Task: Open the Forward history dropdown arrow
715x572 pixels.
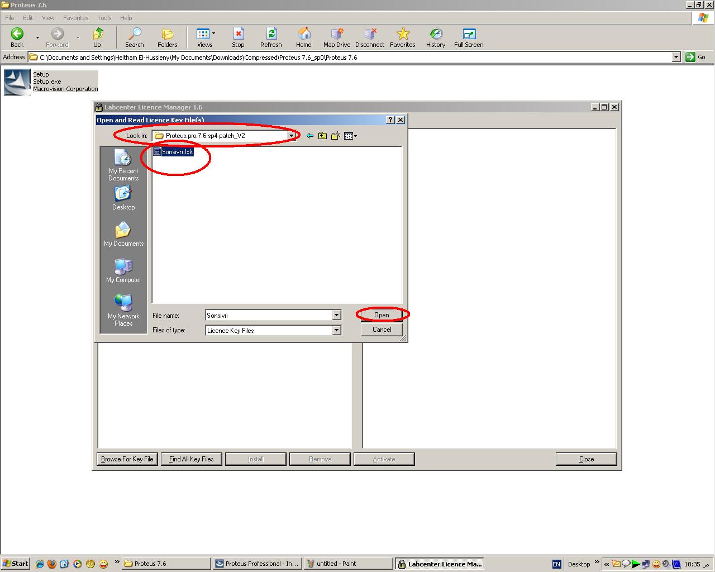Action: 78,37
